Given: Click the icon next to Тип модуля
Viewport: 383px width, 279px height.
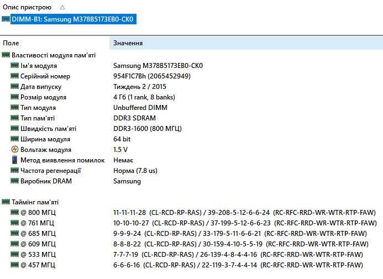Looking at the screenshot, I should coord(15,107).
